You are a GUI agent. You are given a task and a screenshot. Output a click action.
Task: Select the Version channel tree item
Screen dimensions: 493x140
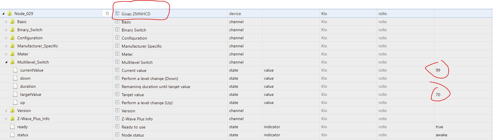point(24,111)
